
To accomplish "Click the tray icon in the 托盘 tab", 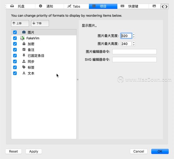I will (x=12, y=6).
